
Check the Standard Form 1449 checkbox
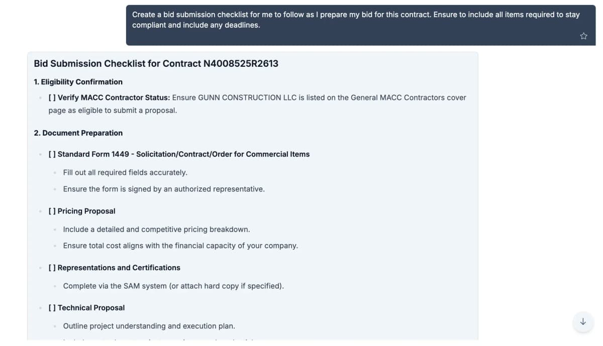click(51, 154)
